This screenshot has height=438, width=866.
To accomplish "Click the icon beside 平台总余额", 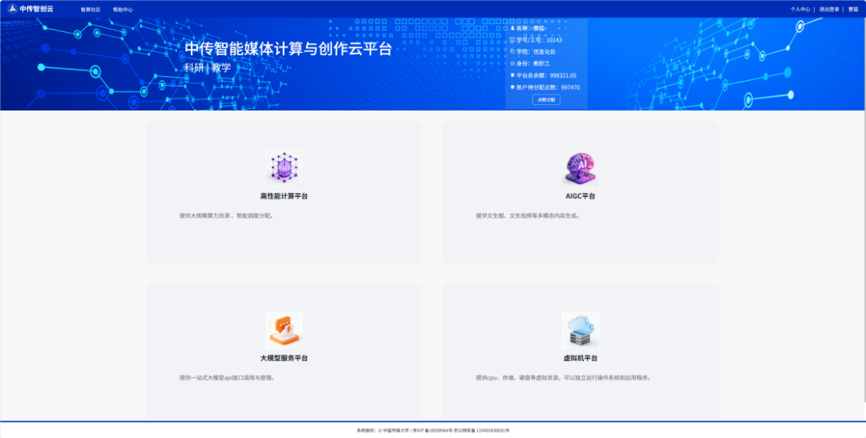I will click(512, 75).
